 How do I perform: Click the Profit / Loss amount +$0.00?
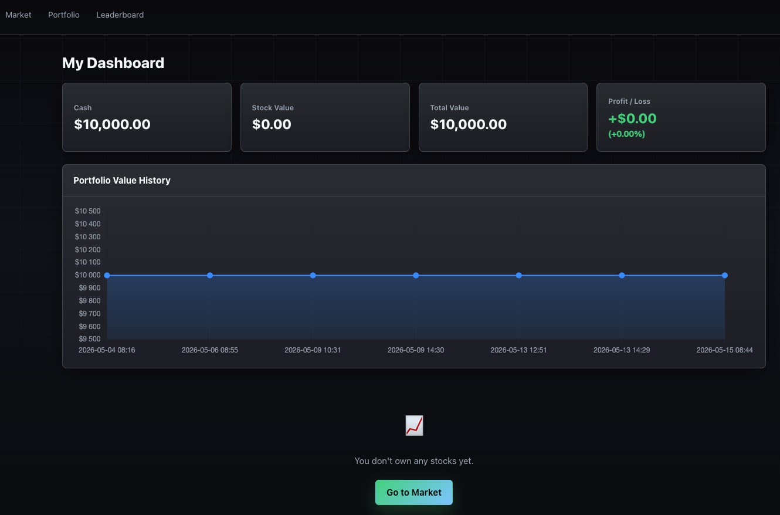[x=632, y=118]
